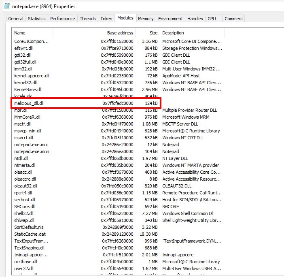Viewport: 284px width, 277px height.
Task: Click the 'OLEAUT32.DLL' description cell
Action: click(x=177, y=186)
